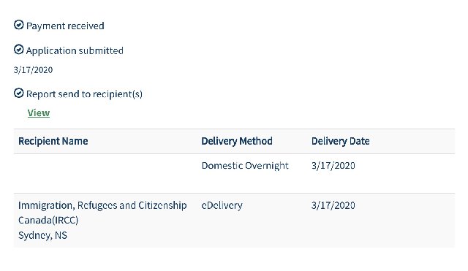Select the eDelivery delivery method cell

point(222,205)
